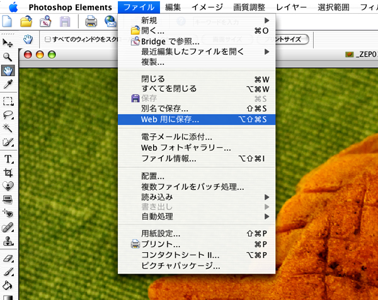Select the Crop tool
Viewport: 378px width, 300px height.
tap(8, 172)
